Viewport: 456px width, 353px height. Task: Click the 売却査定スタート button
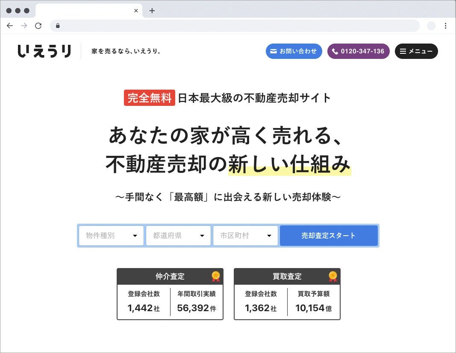tap(329, 235)
